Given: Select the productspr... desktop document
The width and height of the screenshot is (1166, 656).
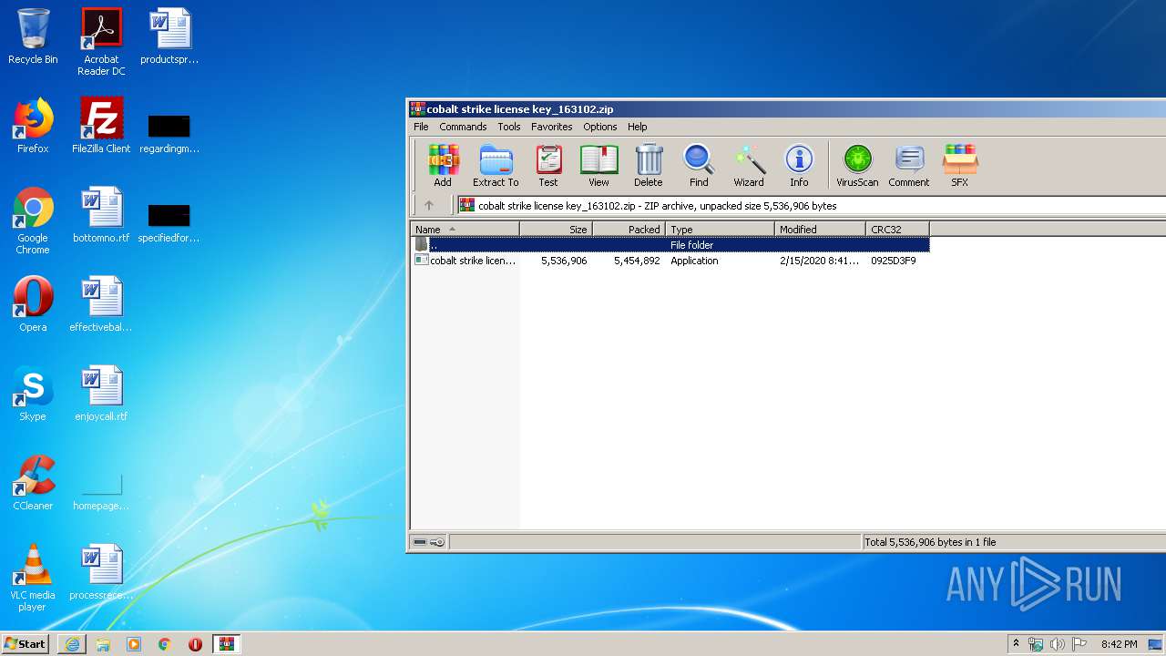Looking at the screenshot, I should (x=169, y=36).
